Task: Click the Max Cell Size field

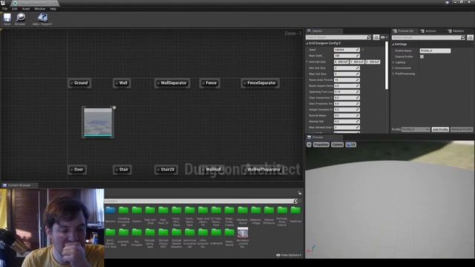Action: click(x=347, y=74)
